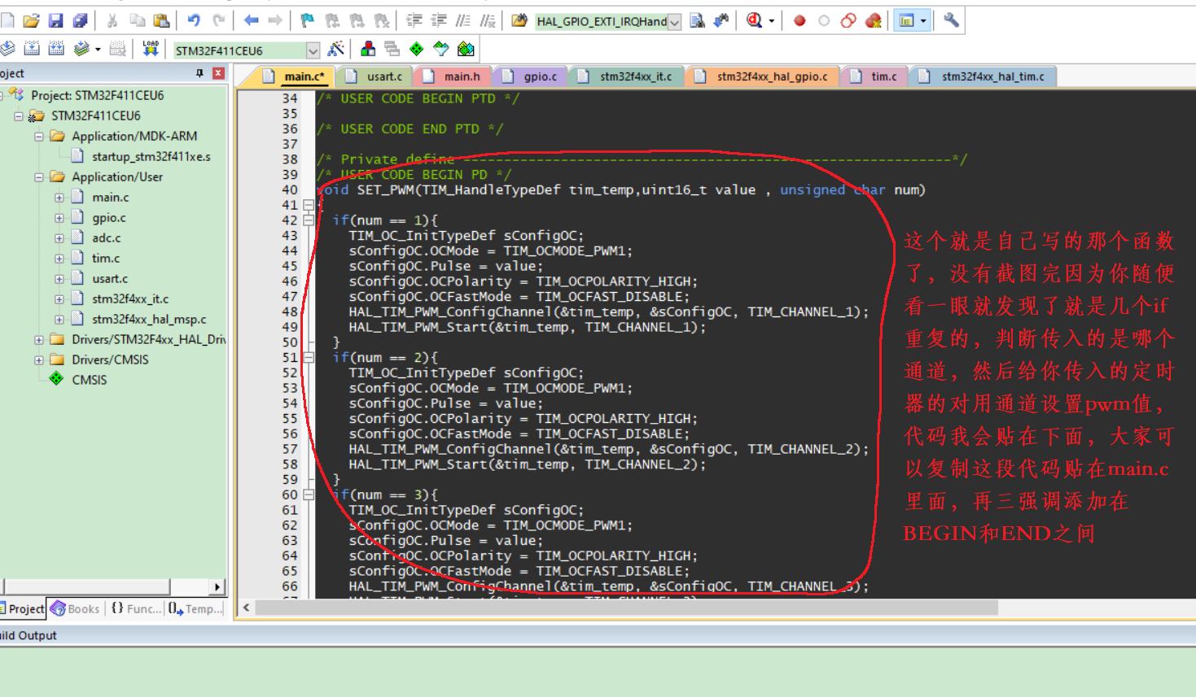Select the Build target icon

point(32,48)
